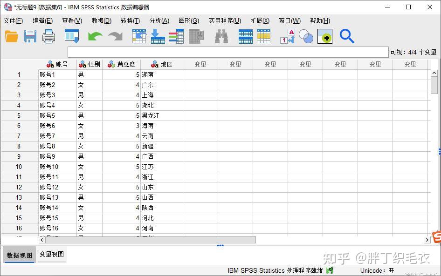The image size is (441, 276).
Task: Open a data file with the folder icon
Action: pos(11,36)
